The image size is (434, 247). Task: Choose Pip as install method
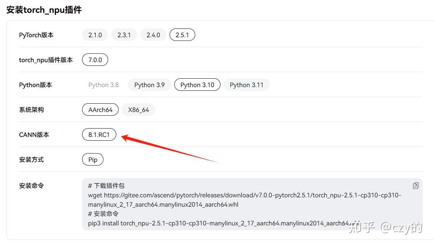point(93,160)
